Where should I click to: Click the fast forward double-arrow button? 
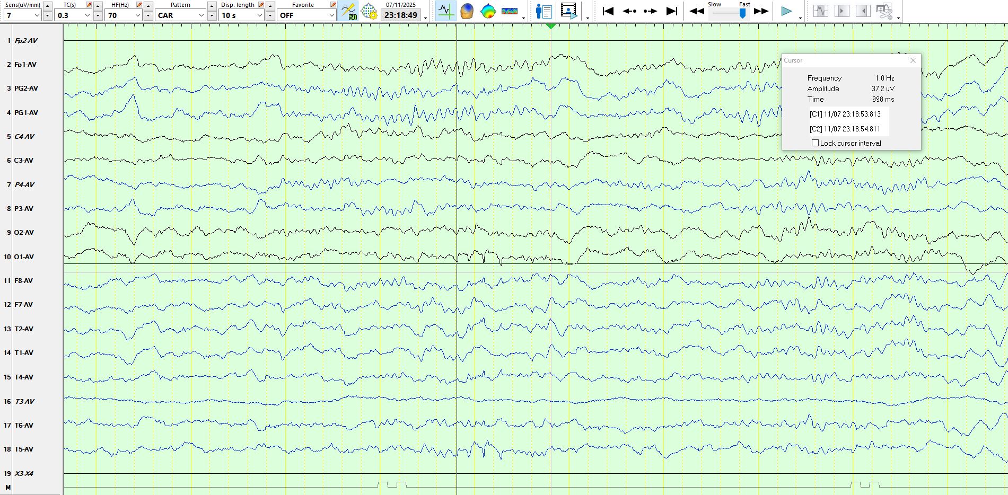[761, 11]
